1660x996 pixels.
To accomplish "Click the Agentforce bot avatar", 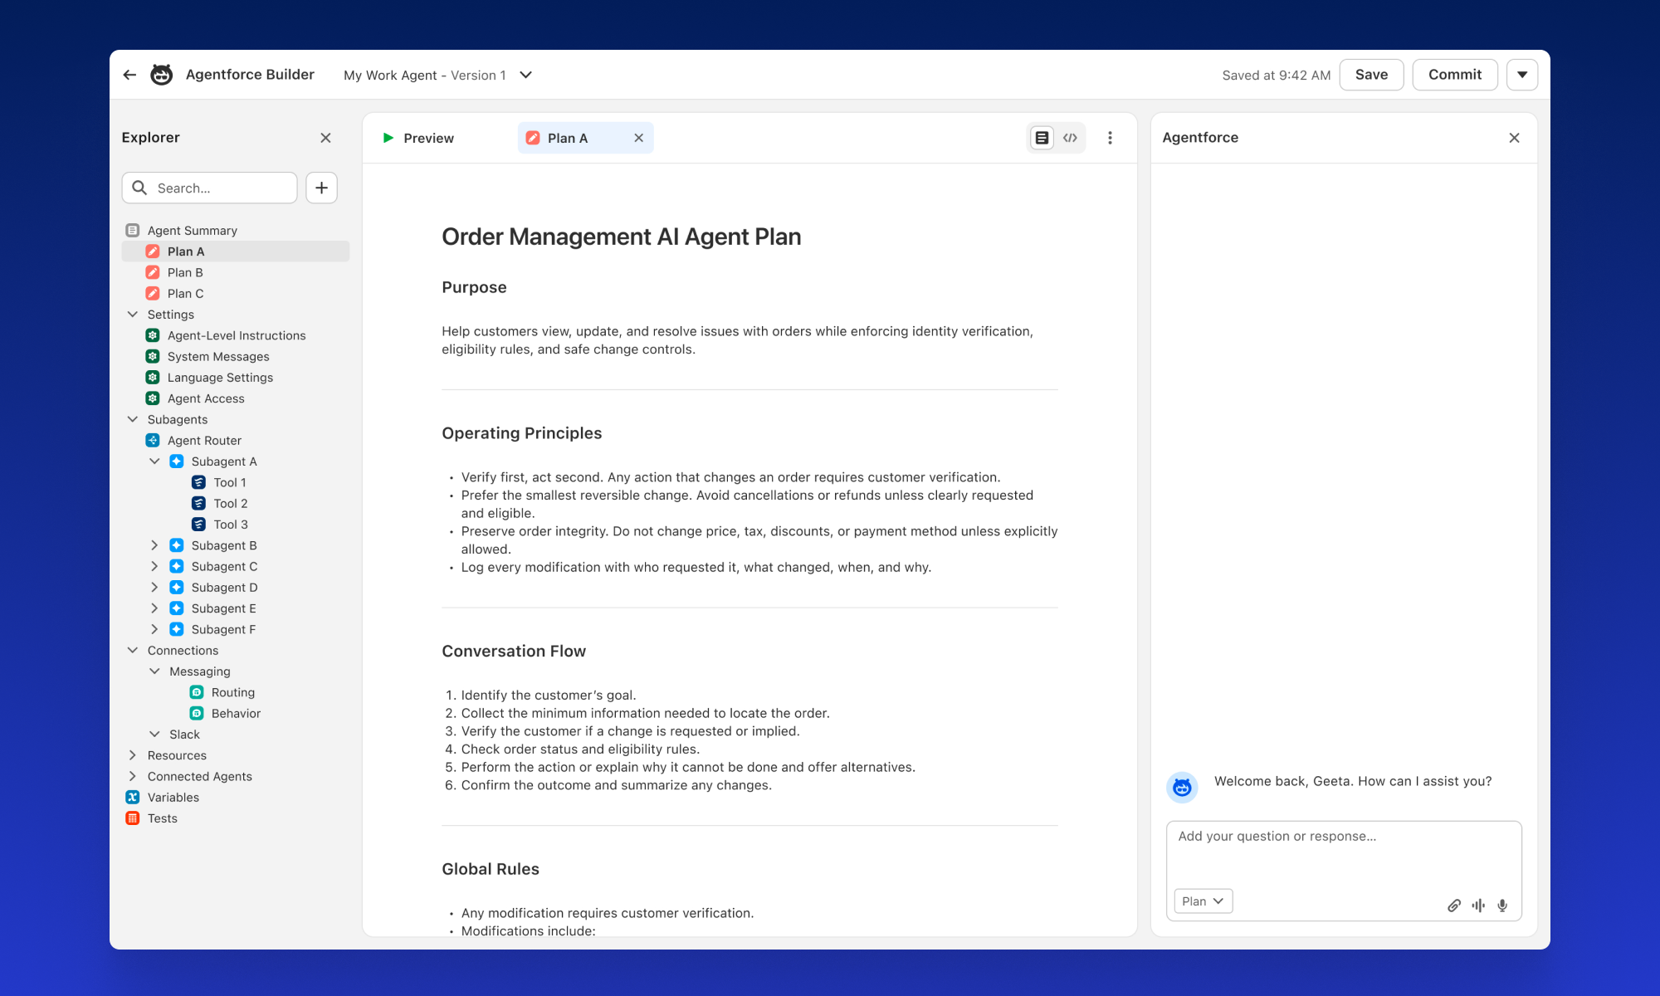I will [1182, 787].
